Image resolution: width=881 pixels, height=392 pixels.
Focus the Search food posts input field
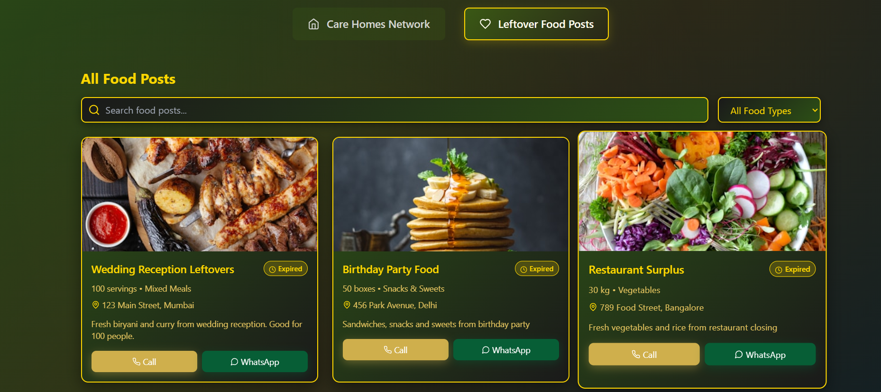tap(395, 110)
